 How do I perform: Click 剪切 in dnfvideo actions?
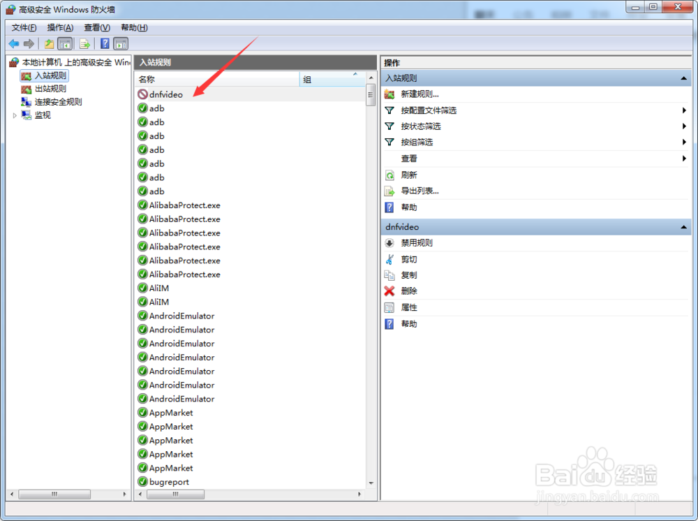tap(408, 259)
